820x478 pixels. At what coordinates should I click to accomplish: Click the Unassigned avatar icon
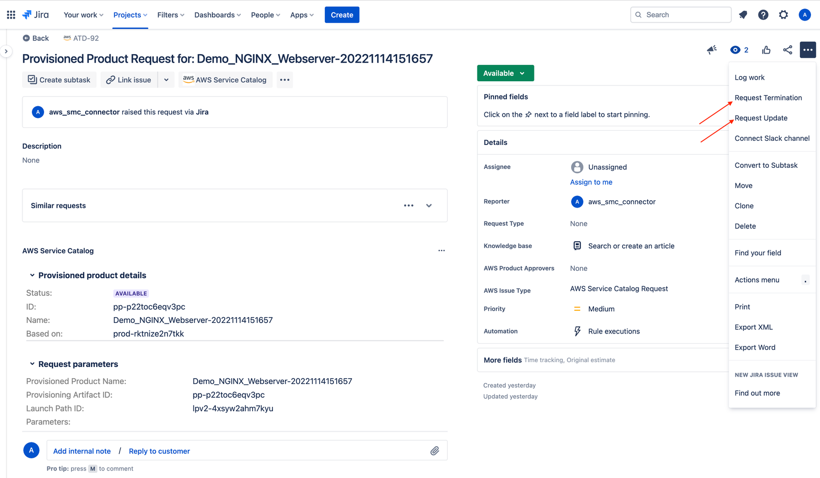(577, 167)
